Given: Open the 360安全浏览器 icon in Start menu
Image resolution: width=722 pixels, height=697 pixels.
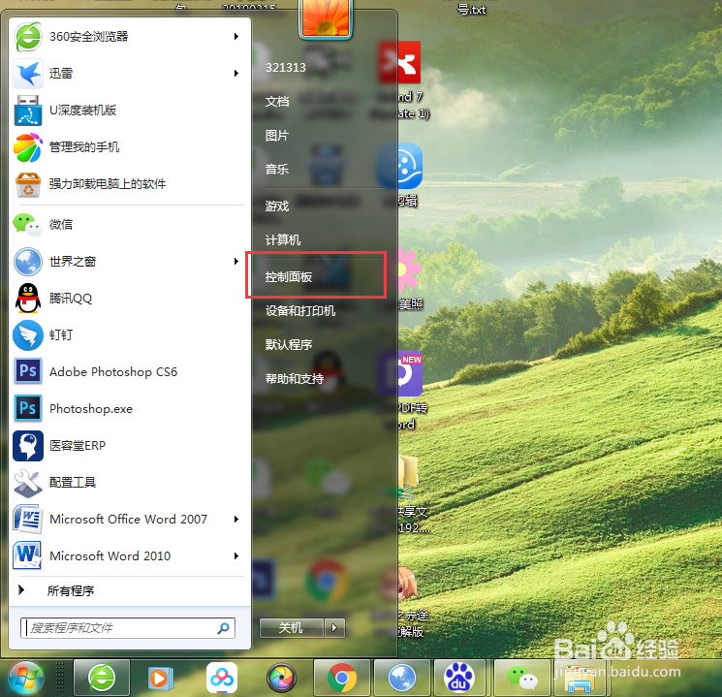Looking at the screenshot, I should (x=28, y=37).
